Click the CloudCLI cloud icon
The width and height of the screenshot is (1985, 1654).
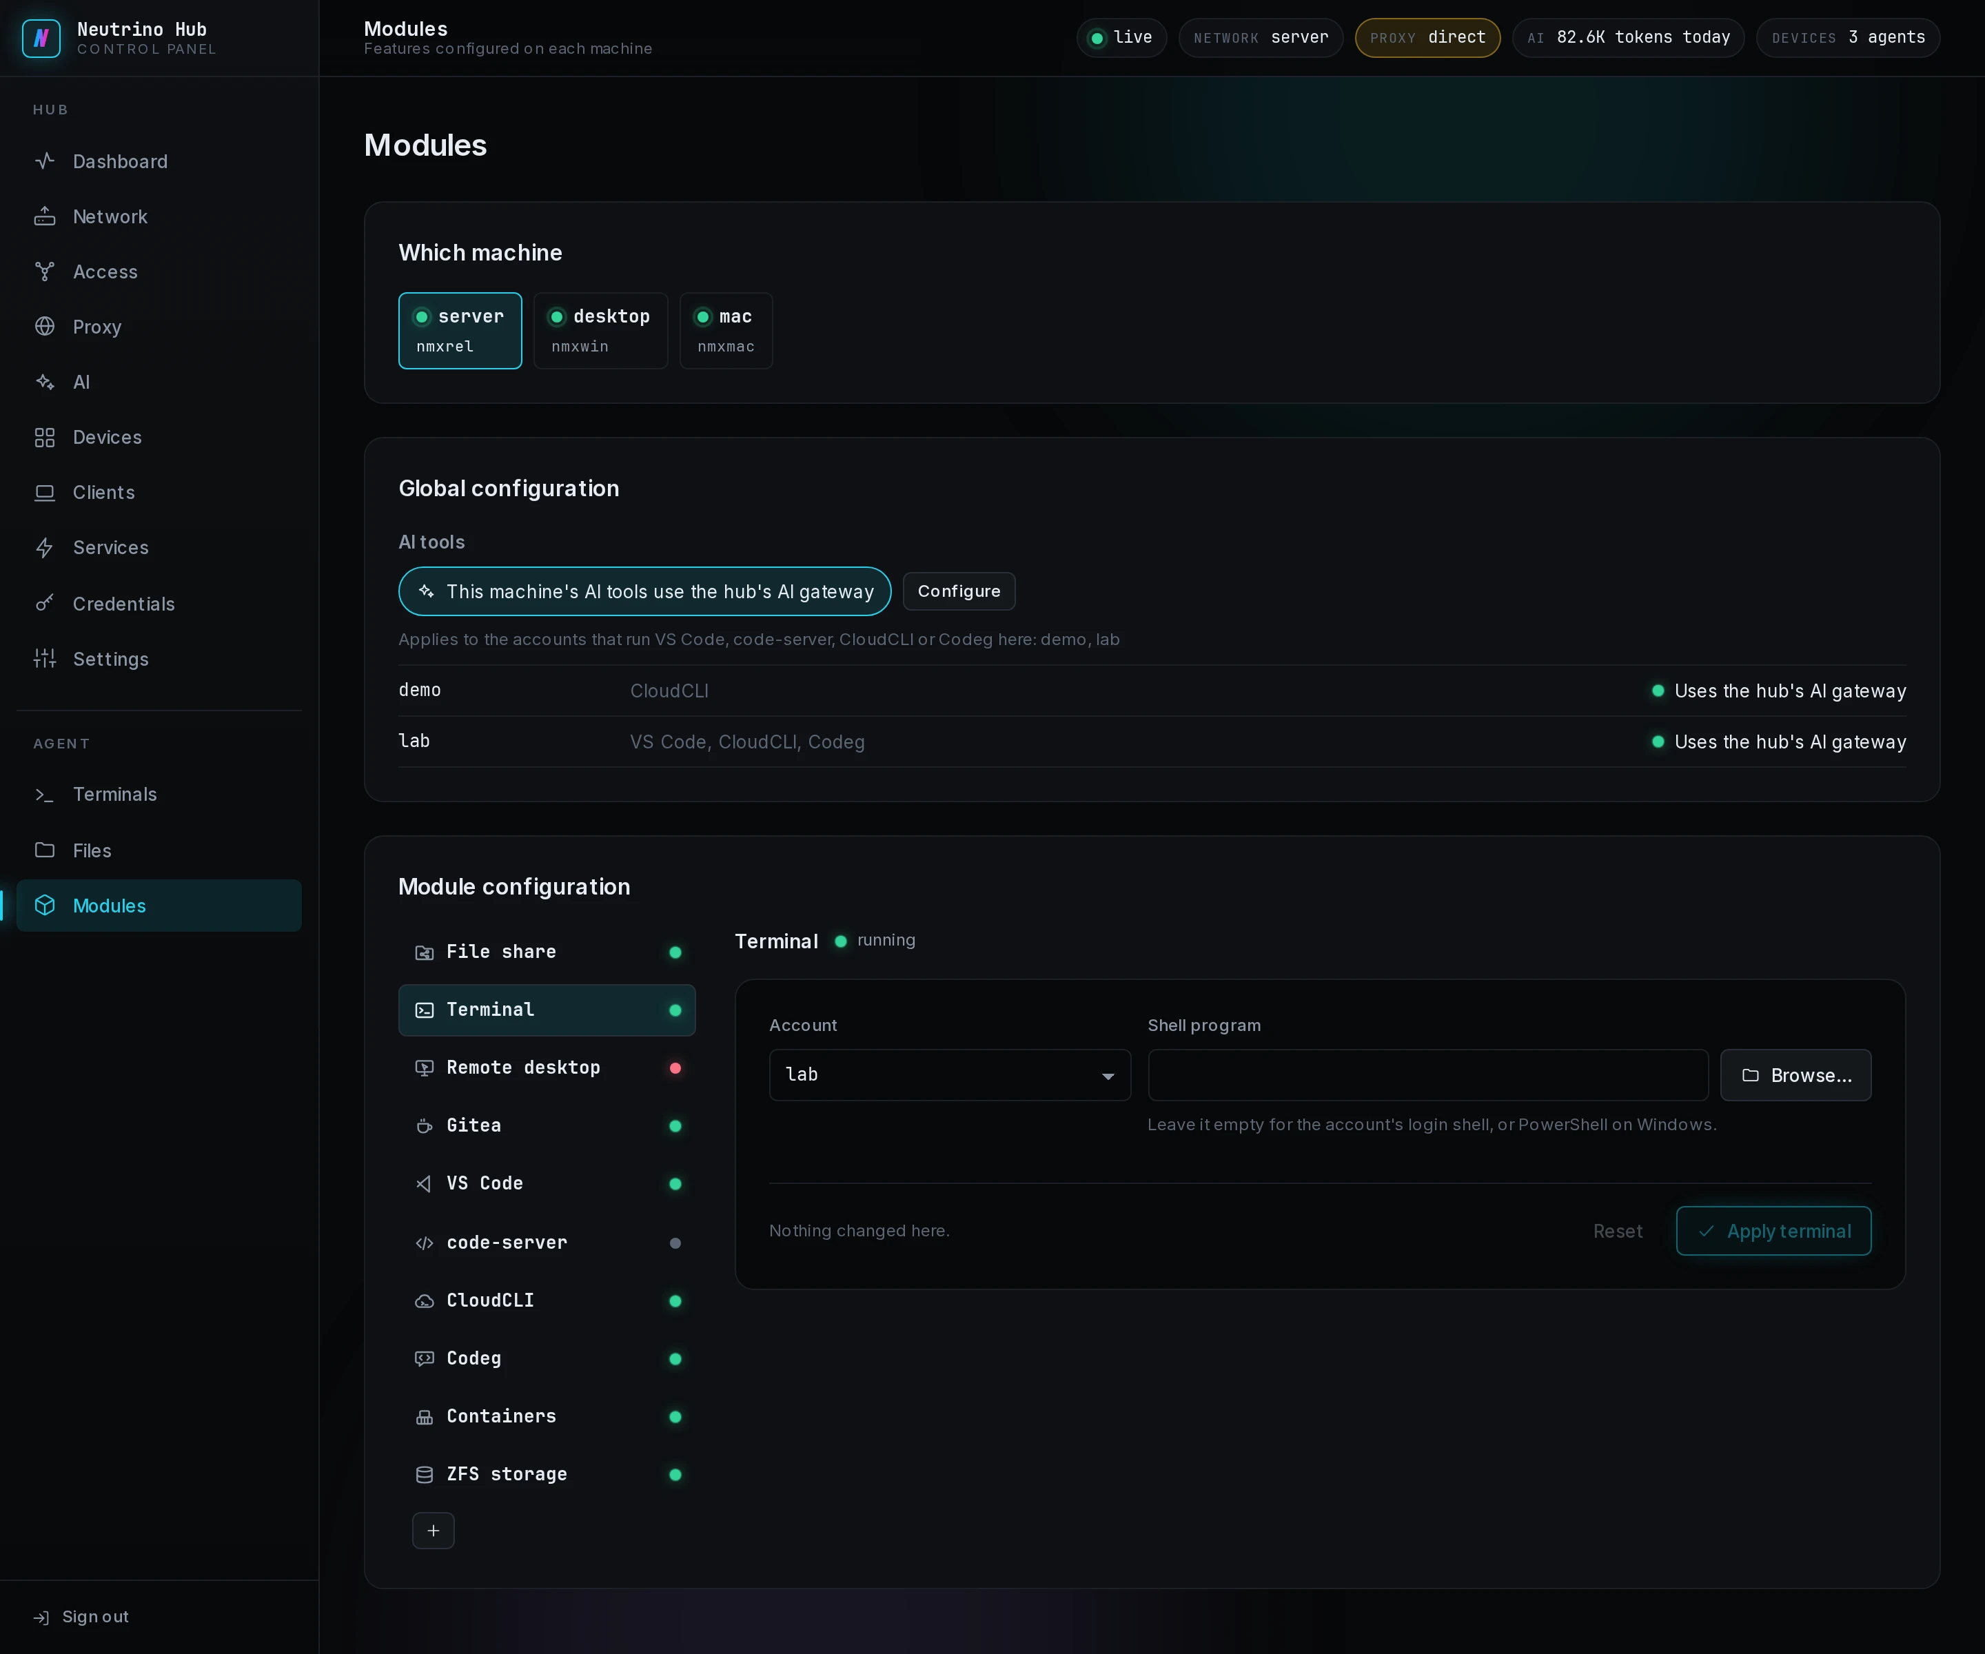[x=425, y=1300]
